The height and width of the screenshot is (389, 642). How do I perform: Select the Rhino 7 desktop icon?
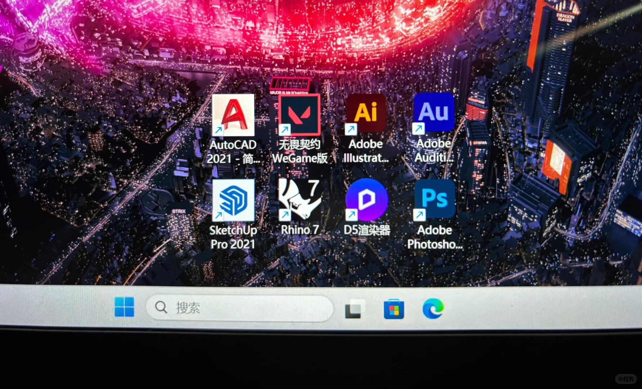pos(299,199)
